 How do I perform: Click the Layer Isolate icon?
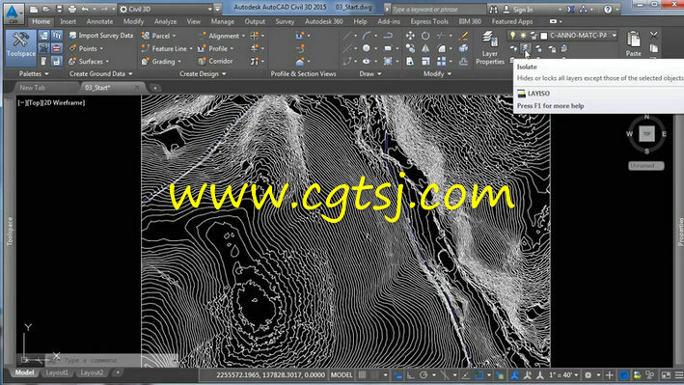point(526,48)
